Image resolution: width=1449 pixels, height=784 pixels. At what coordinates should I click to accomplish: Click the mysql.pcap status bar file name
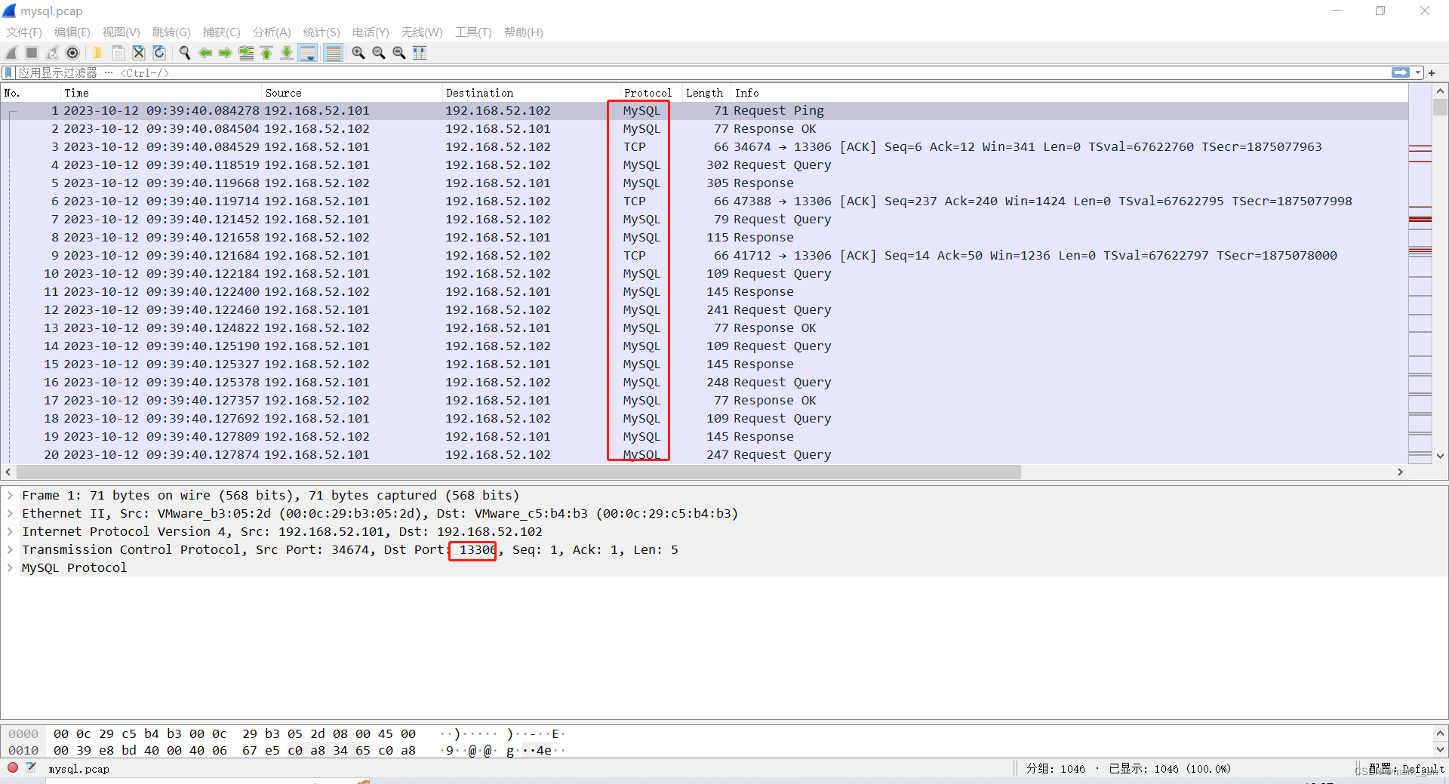78,769
